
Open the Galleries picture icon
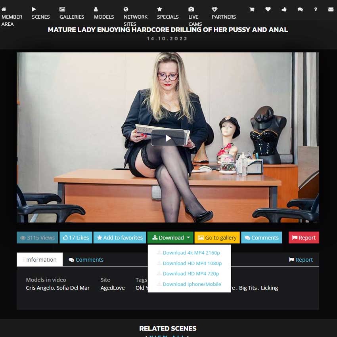pyautogui.click(x=62, y=9)
